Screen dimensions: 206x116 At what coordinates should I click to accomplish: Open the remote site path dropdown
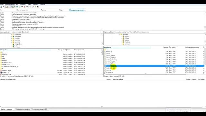205,32
